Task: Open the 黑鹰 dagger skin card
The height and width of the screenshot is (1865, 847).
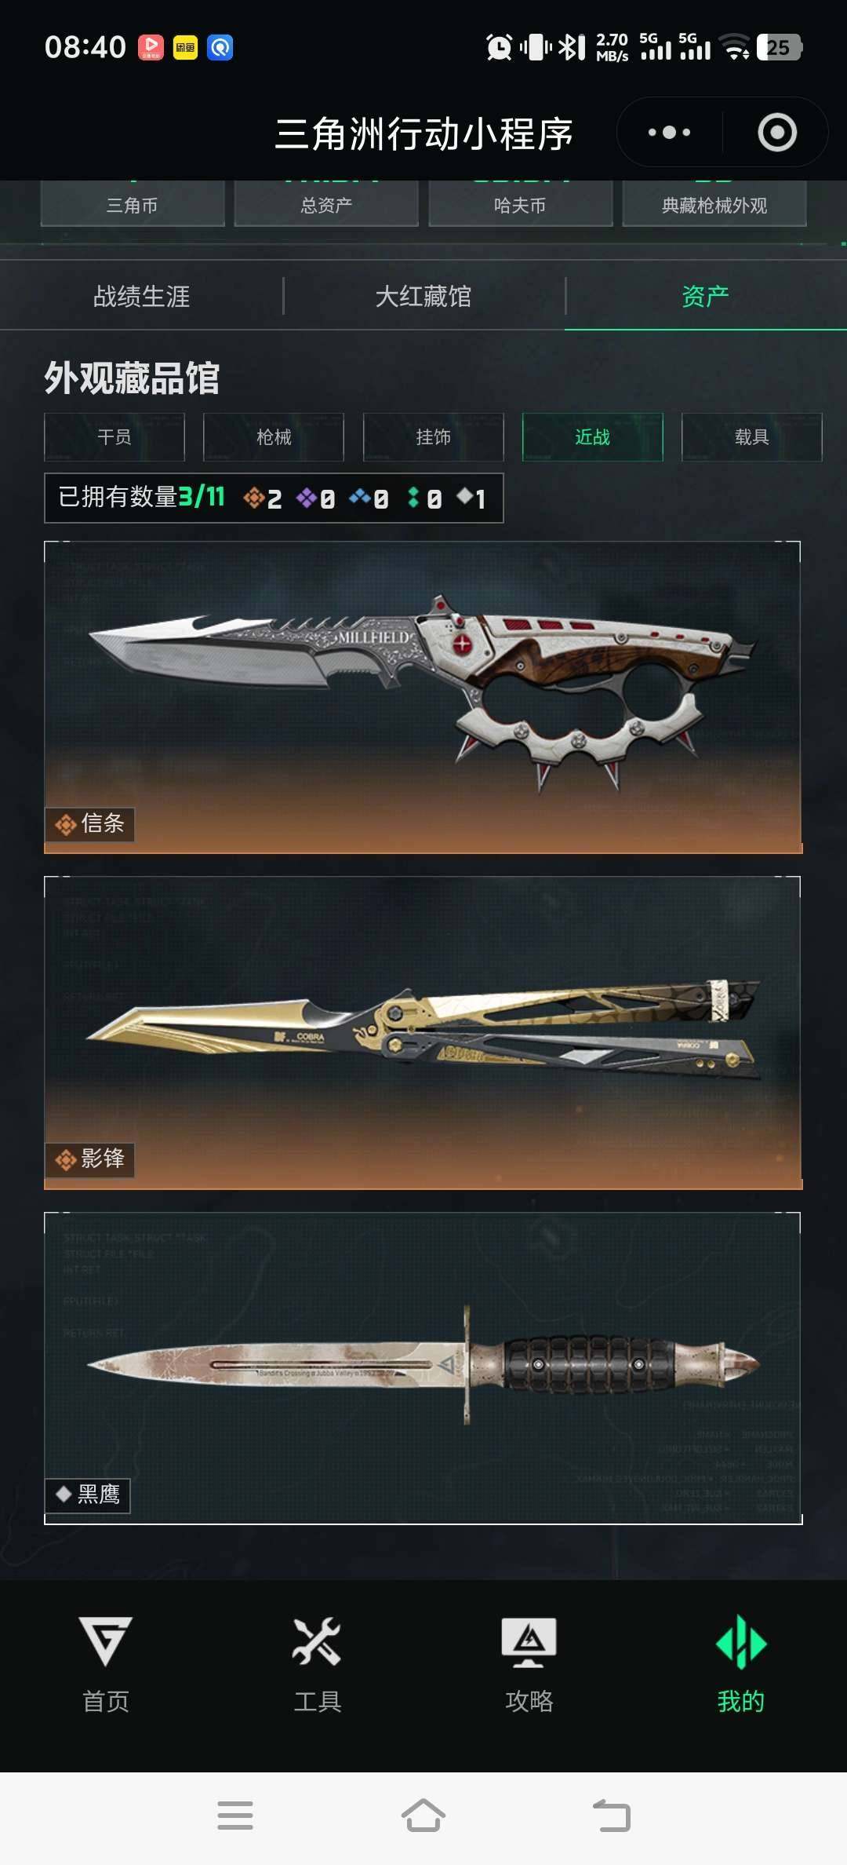Action: (x=423, y=1368)
